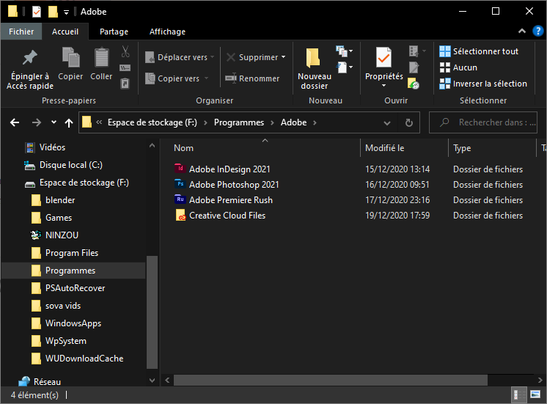
Task: Click the sidebar vertical scrollbar thumb
Action: coord(152,312)
